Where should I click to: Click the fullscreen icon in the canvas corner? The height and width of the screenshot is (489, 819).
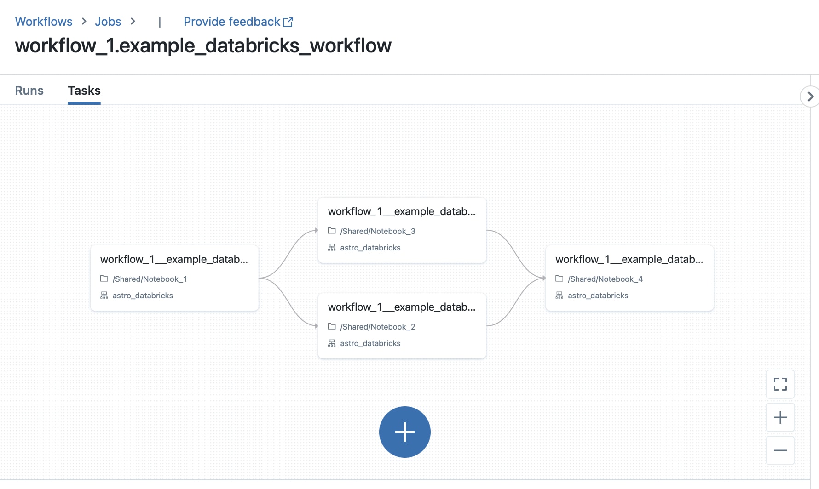(780, 385)
